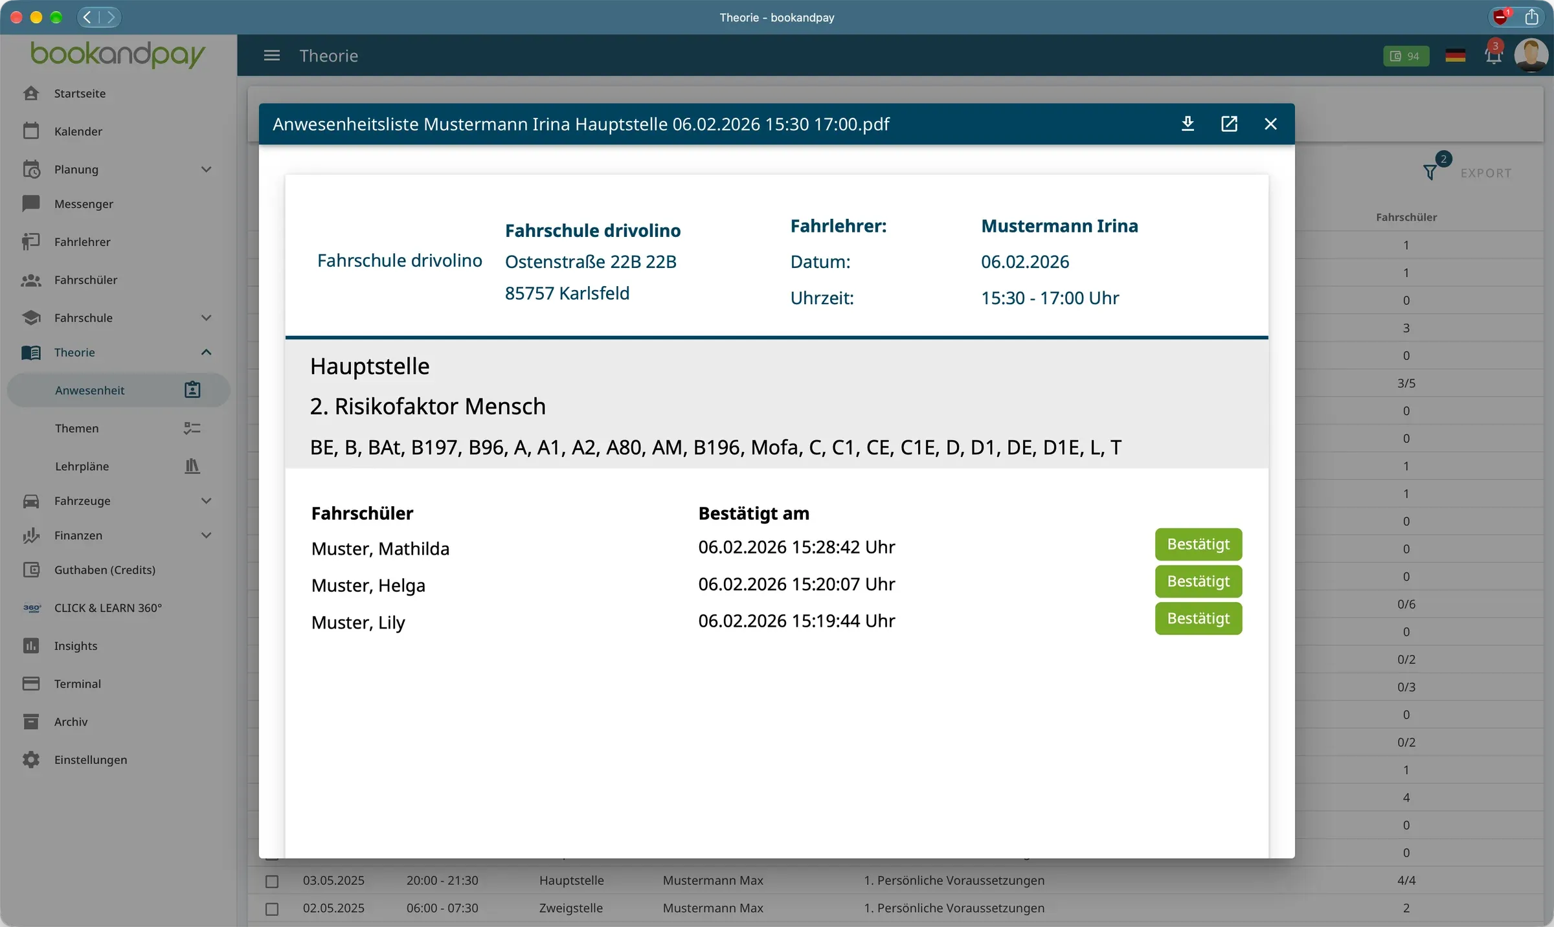Open Lehrpläne under Theorie
This screenshot has height=927, width=1554.
click(118, 466)
